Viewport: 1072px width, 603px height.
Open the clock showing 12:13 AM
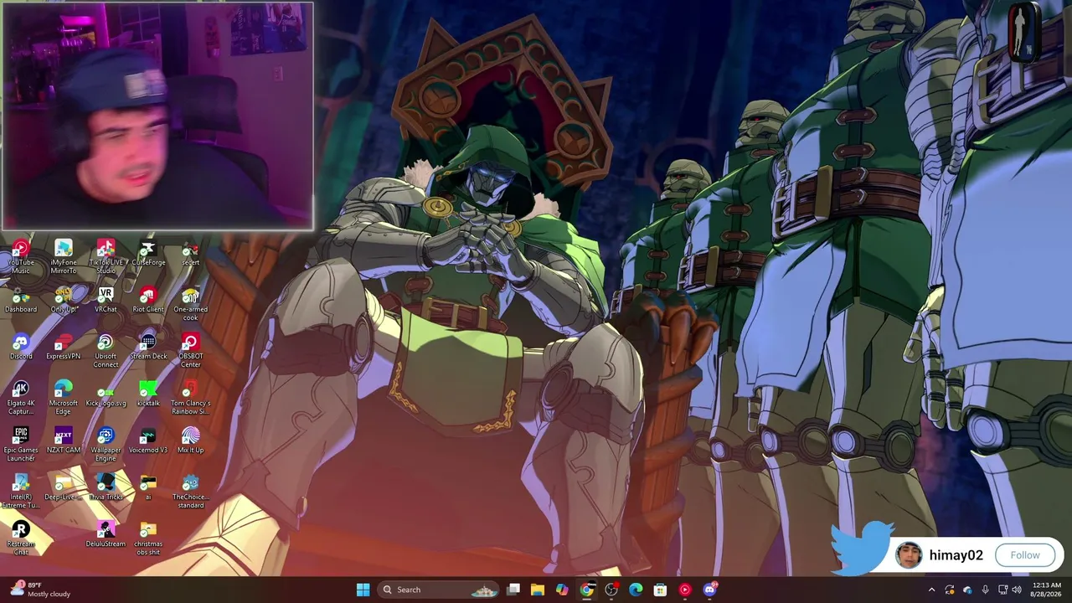[1047, 590]
